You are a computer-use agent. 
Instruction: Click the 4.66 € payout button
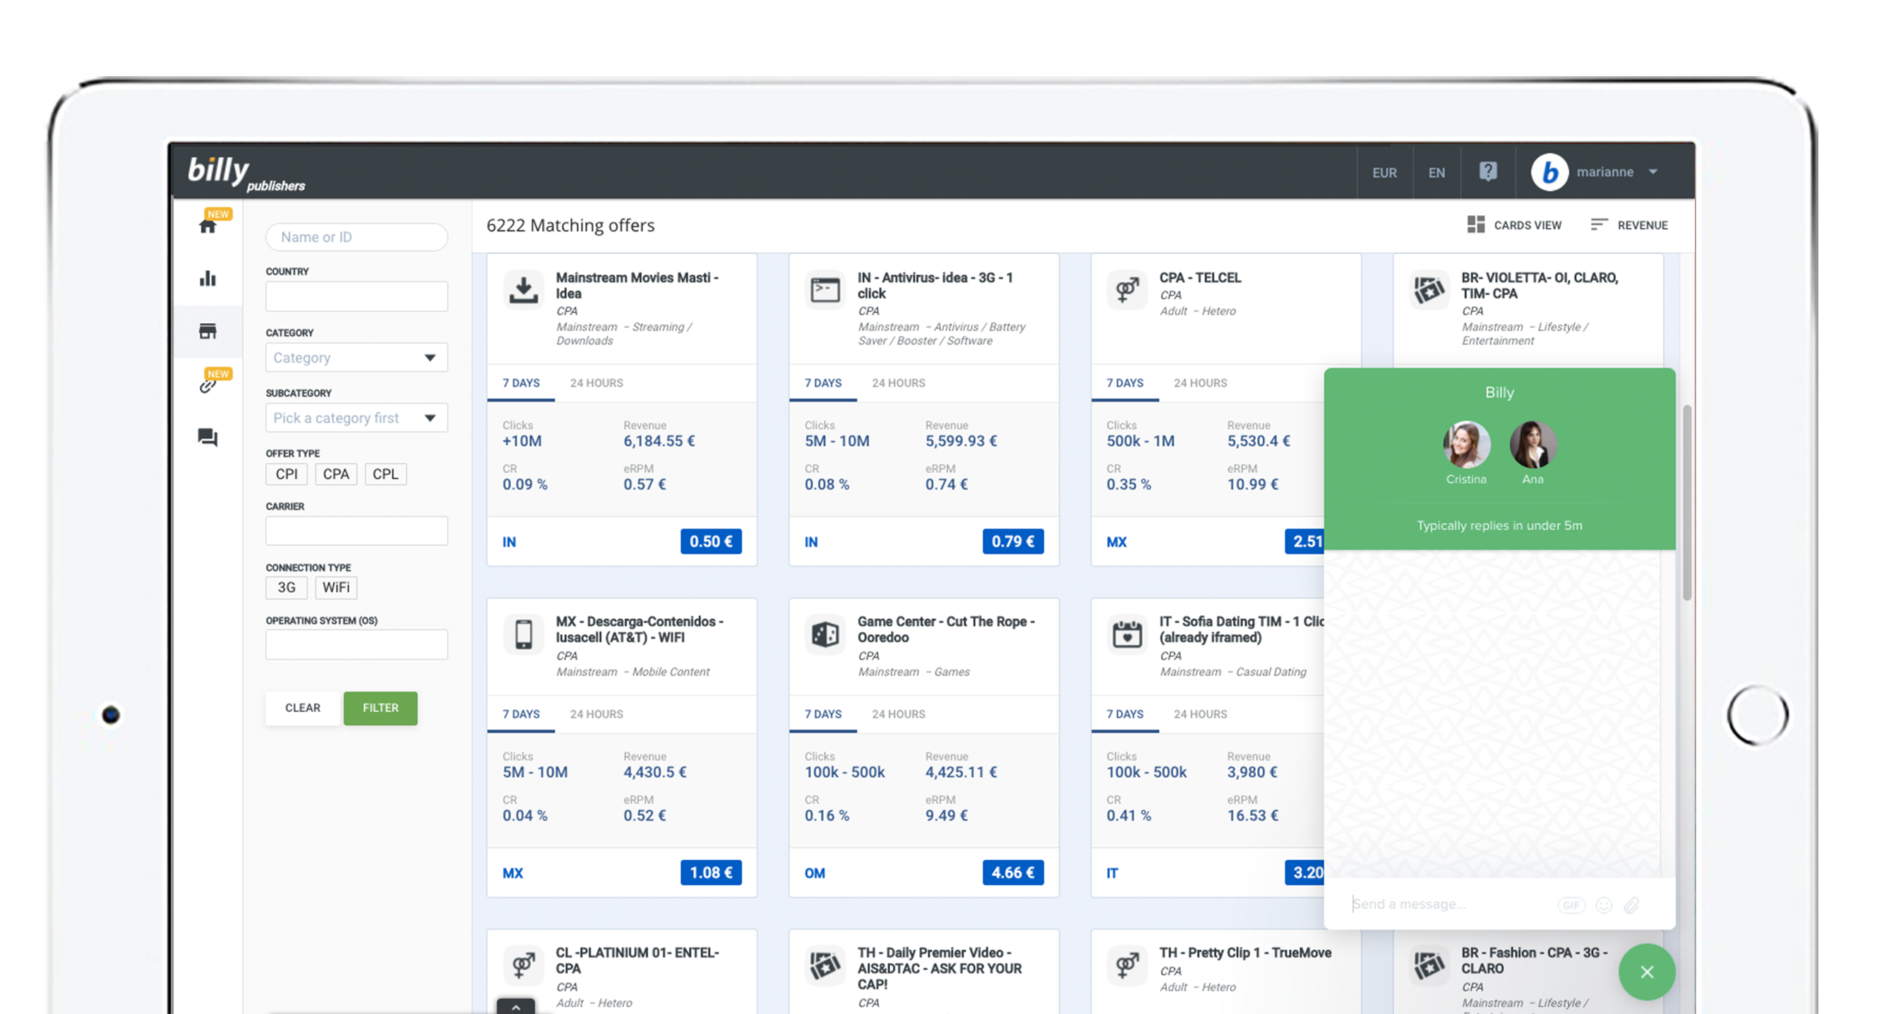click(1013, 873)
